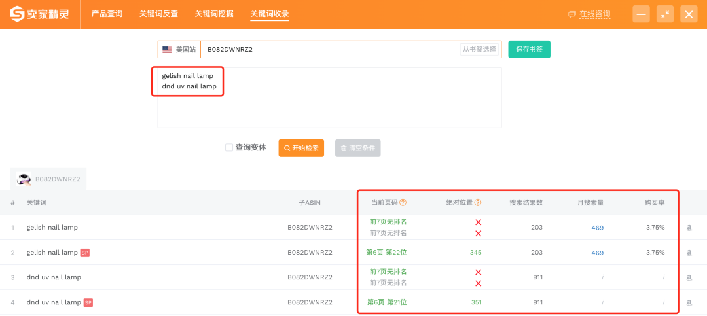The height and width of the screenshot is (316, 707).
Task: Click the 搜索结果数 column header
Action: point(526,202)
